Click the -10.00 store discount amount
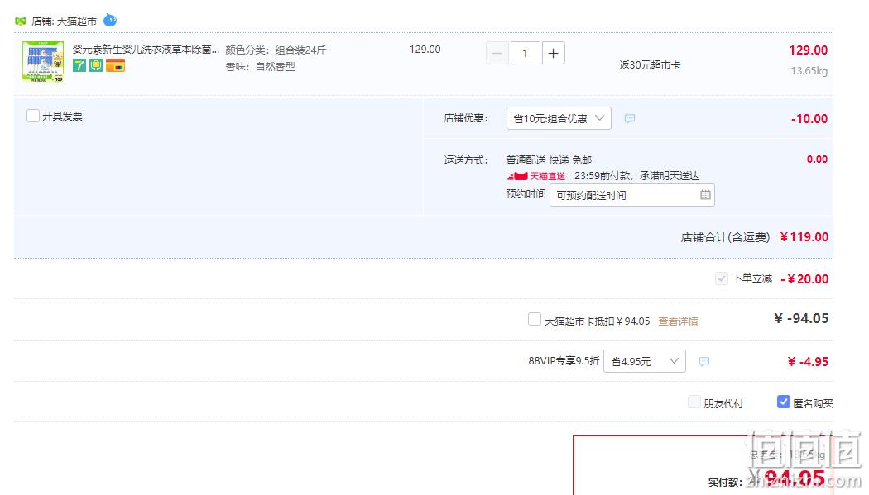Screen dimensions: 869x495 coord(809,119)
